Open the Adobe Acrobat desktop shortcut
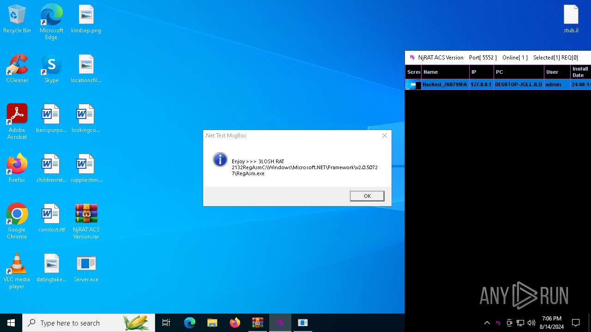 17,122
